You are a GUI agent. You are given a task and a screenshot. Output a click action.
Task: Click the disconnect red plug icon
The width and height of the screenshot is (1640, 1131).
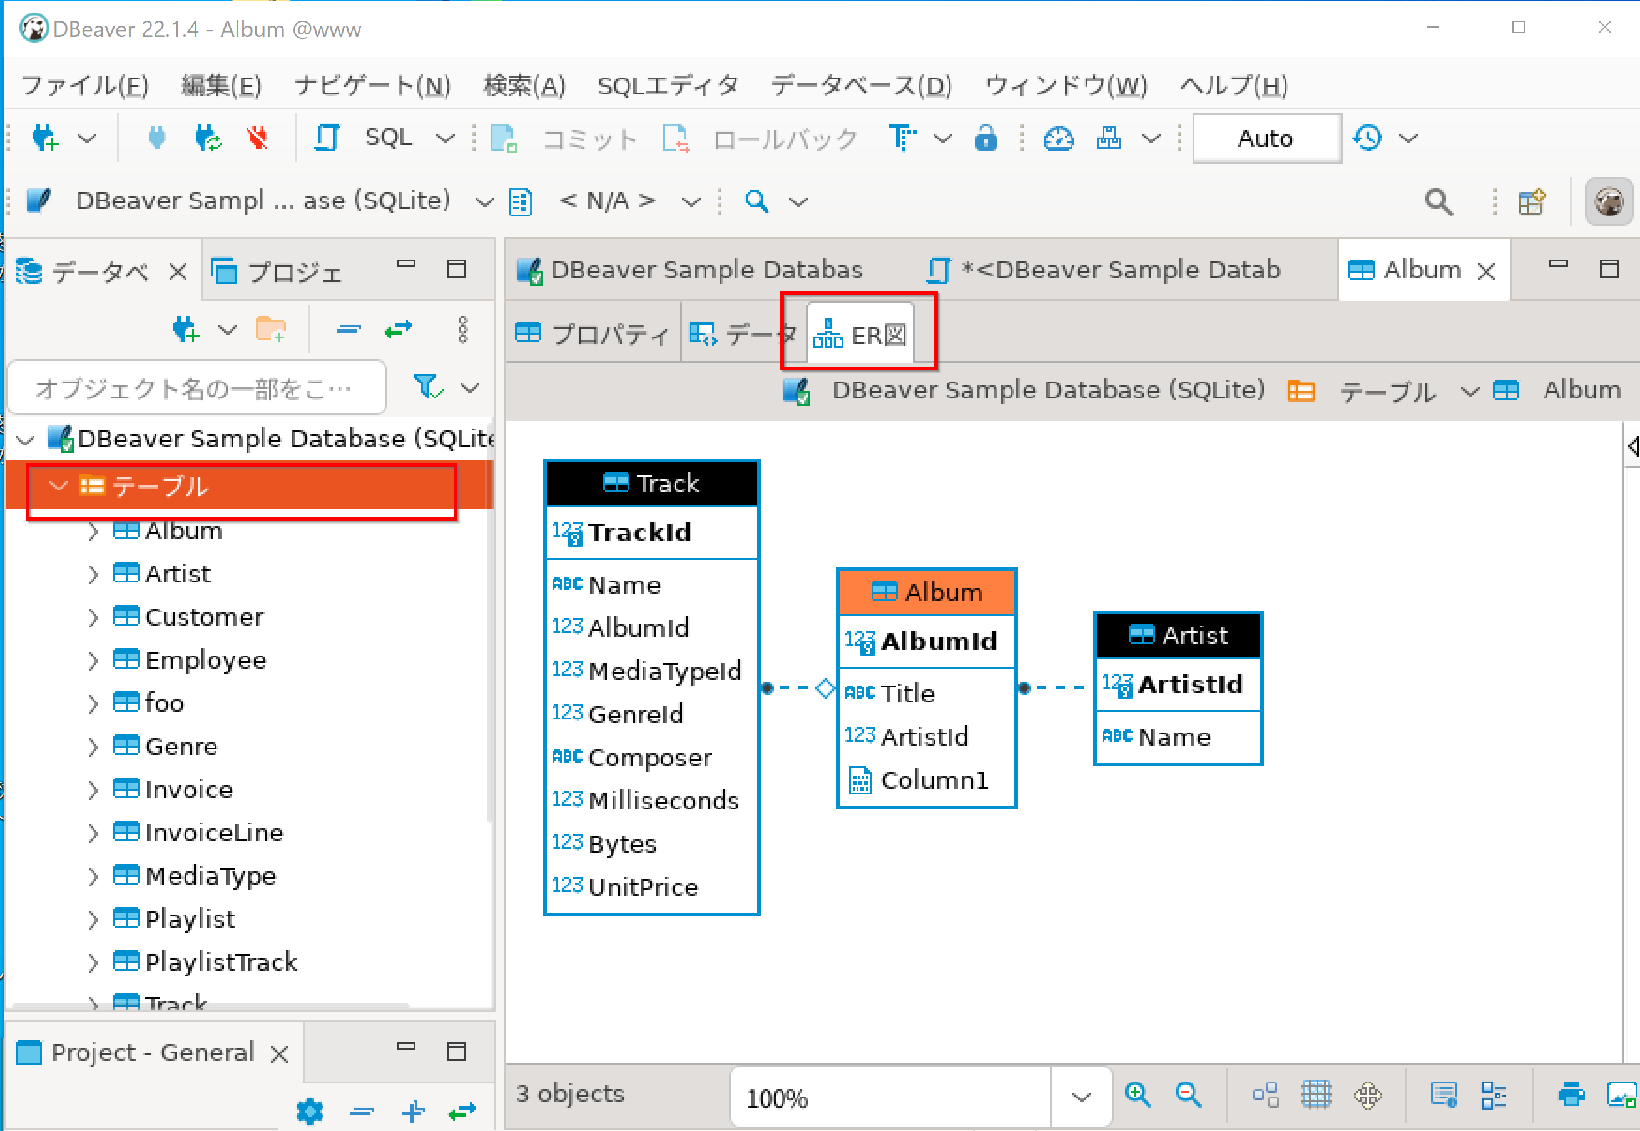[x=257, y=138]
